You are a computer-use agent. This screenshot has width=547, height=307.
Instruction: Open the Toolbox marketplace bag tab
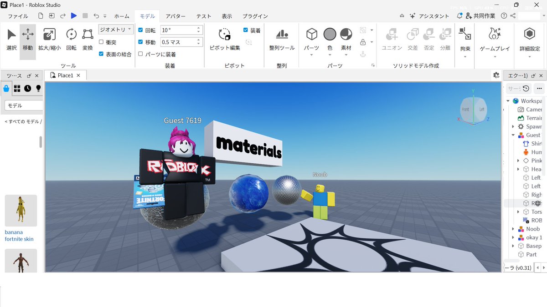[6, 88]
